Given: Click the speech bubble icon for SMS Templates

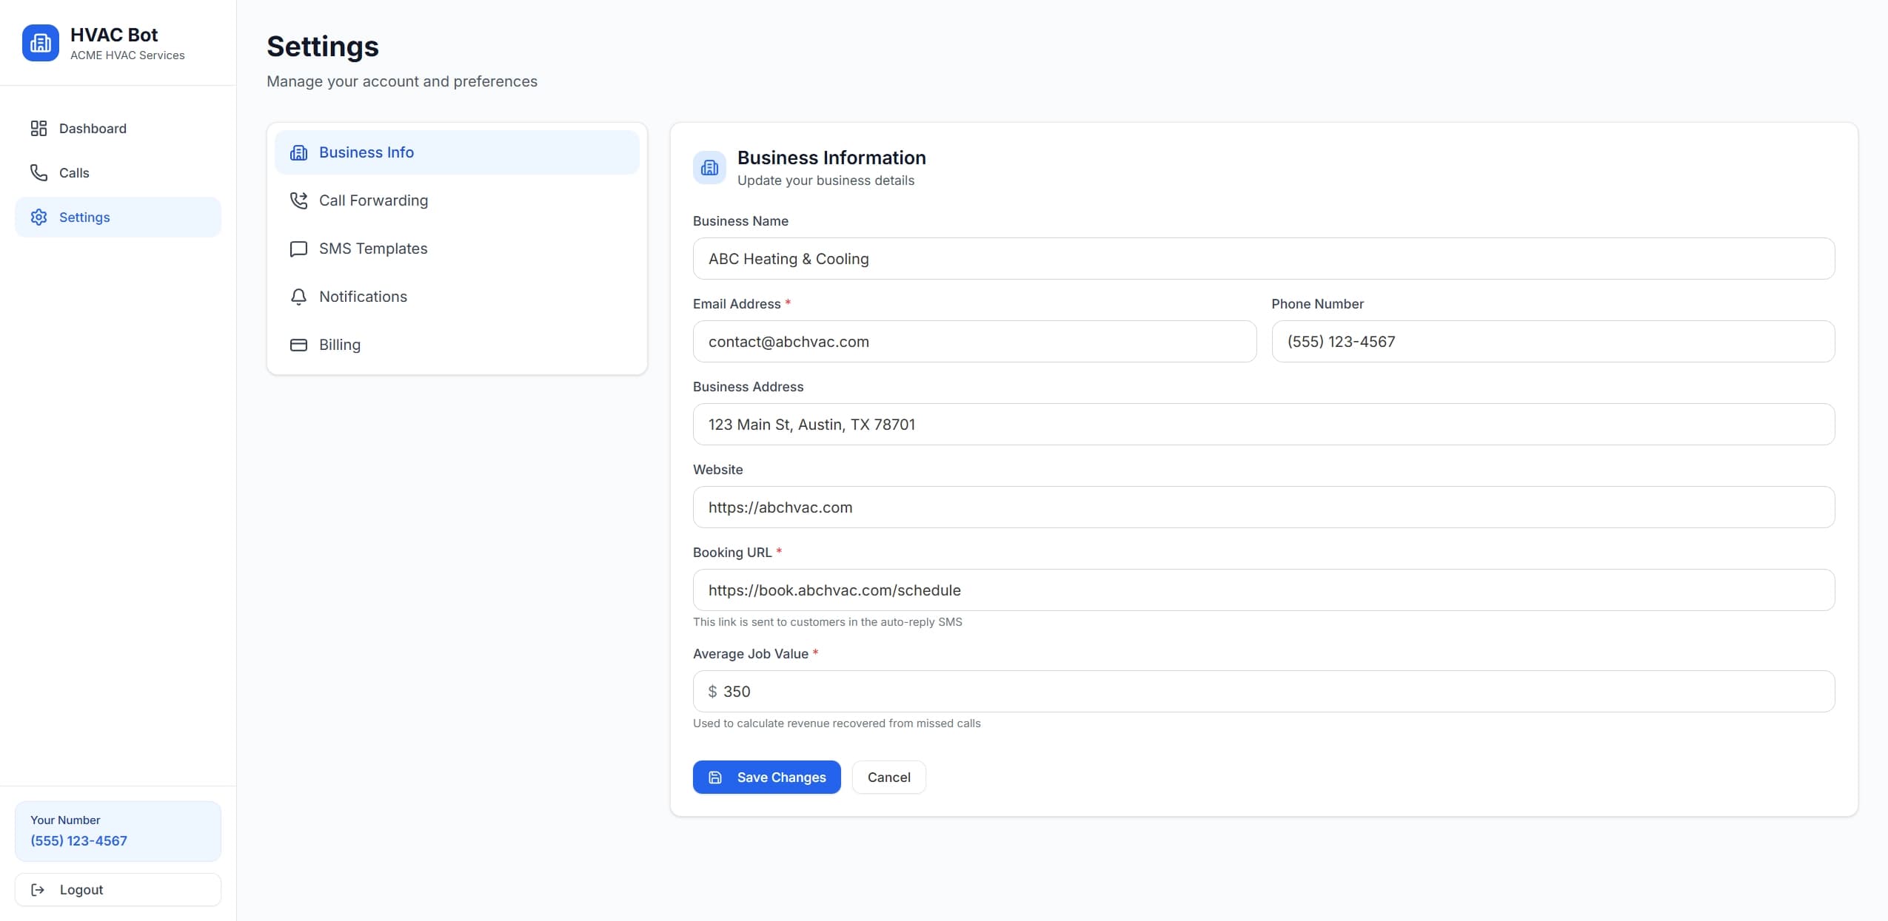Looking at the screenshot, I should pos(298,249).
